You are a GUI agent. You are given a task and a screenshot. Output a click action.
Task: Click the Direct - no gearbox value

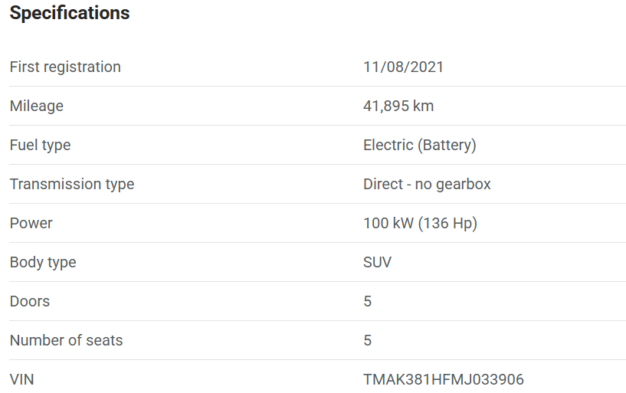coord(427,185)
